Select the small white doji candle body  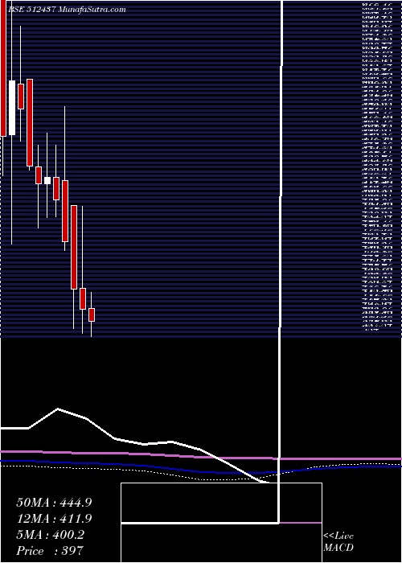click(47, 181)
